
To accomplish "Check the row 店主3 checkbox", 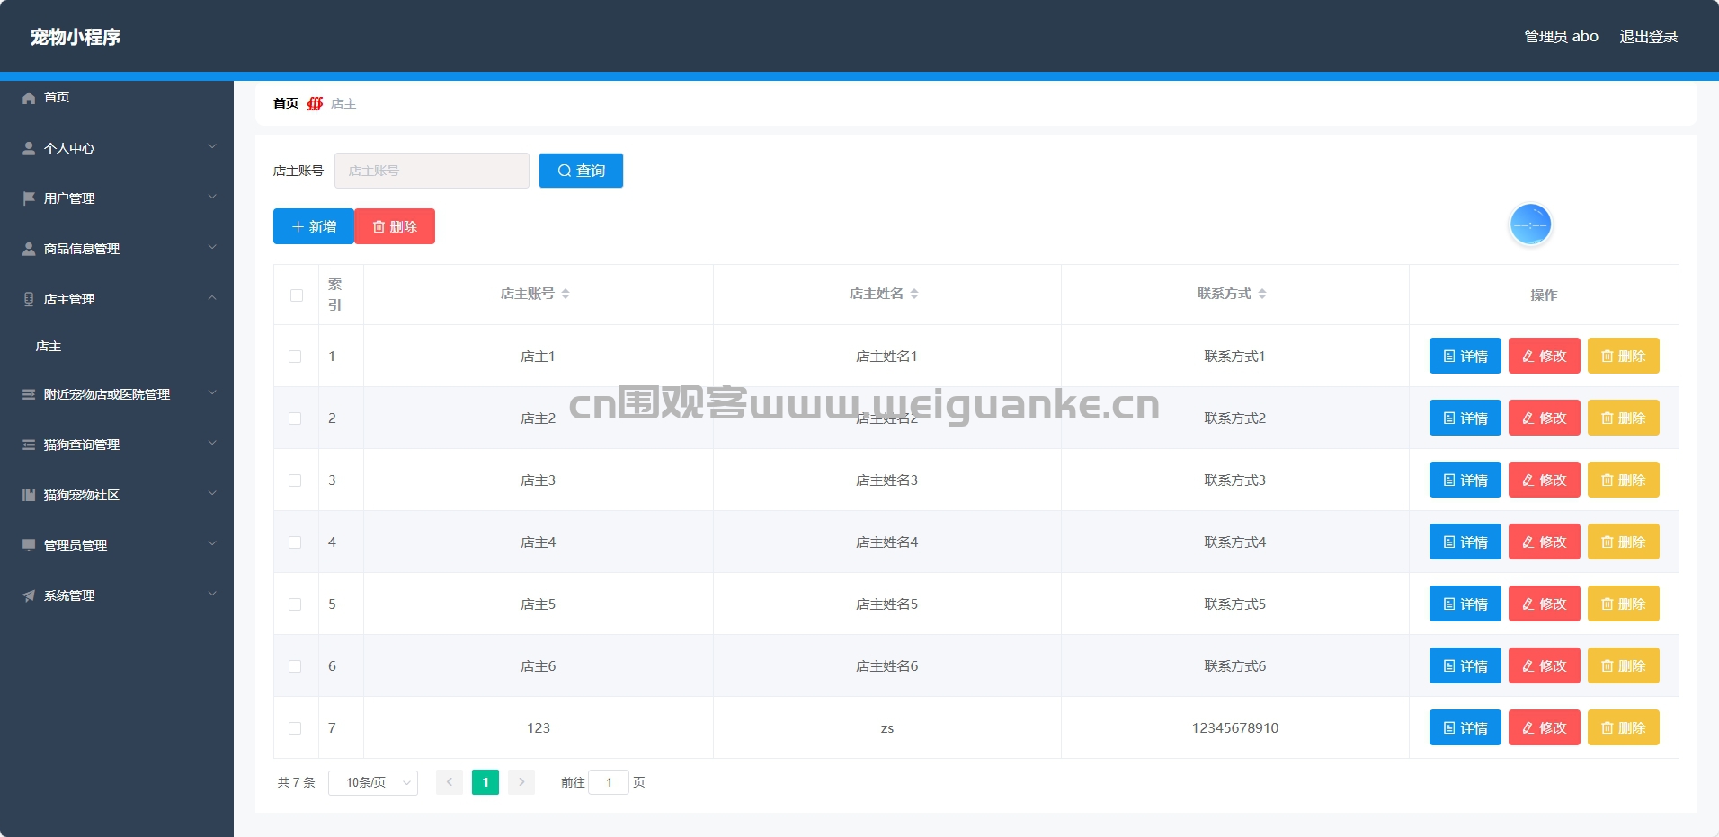I will tap(295, 480).
